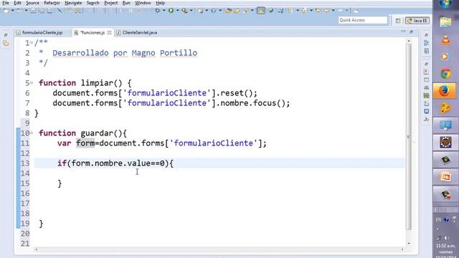Switch to the formularioCliente.jsp tab
The width and height of the screenshot is (459, 258).
pos(42,32)
